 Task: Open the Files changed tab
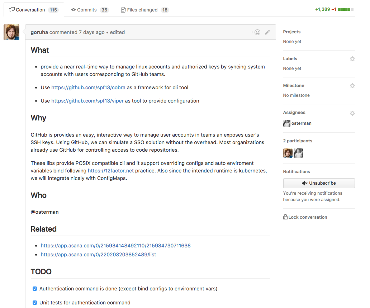(144, 10)
